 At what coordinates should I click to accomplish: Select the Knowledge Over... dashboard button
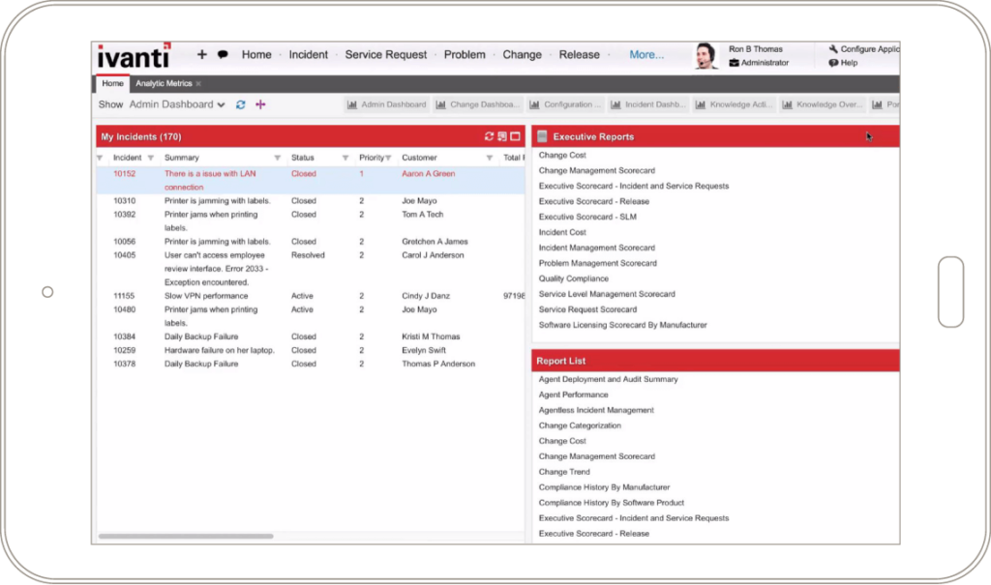point(823,104)
